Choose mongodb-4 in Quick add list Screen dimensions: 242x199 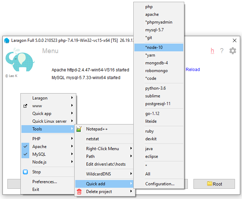point(159,63)
